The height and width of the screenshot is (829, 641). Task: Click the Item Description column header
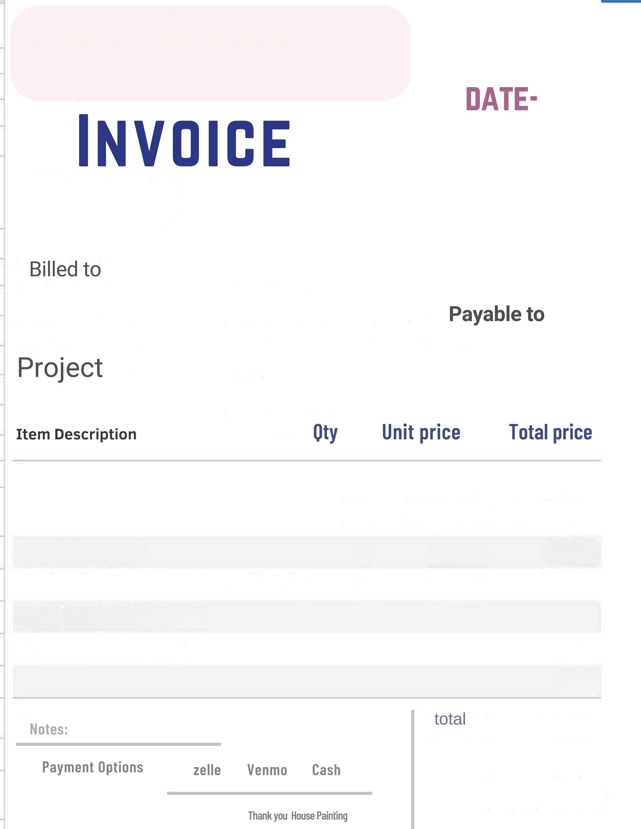click(76, 434)
